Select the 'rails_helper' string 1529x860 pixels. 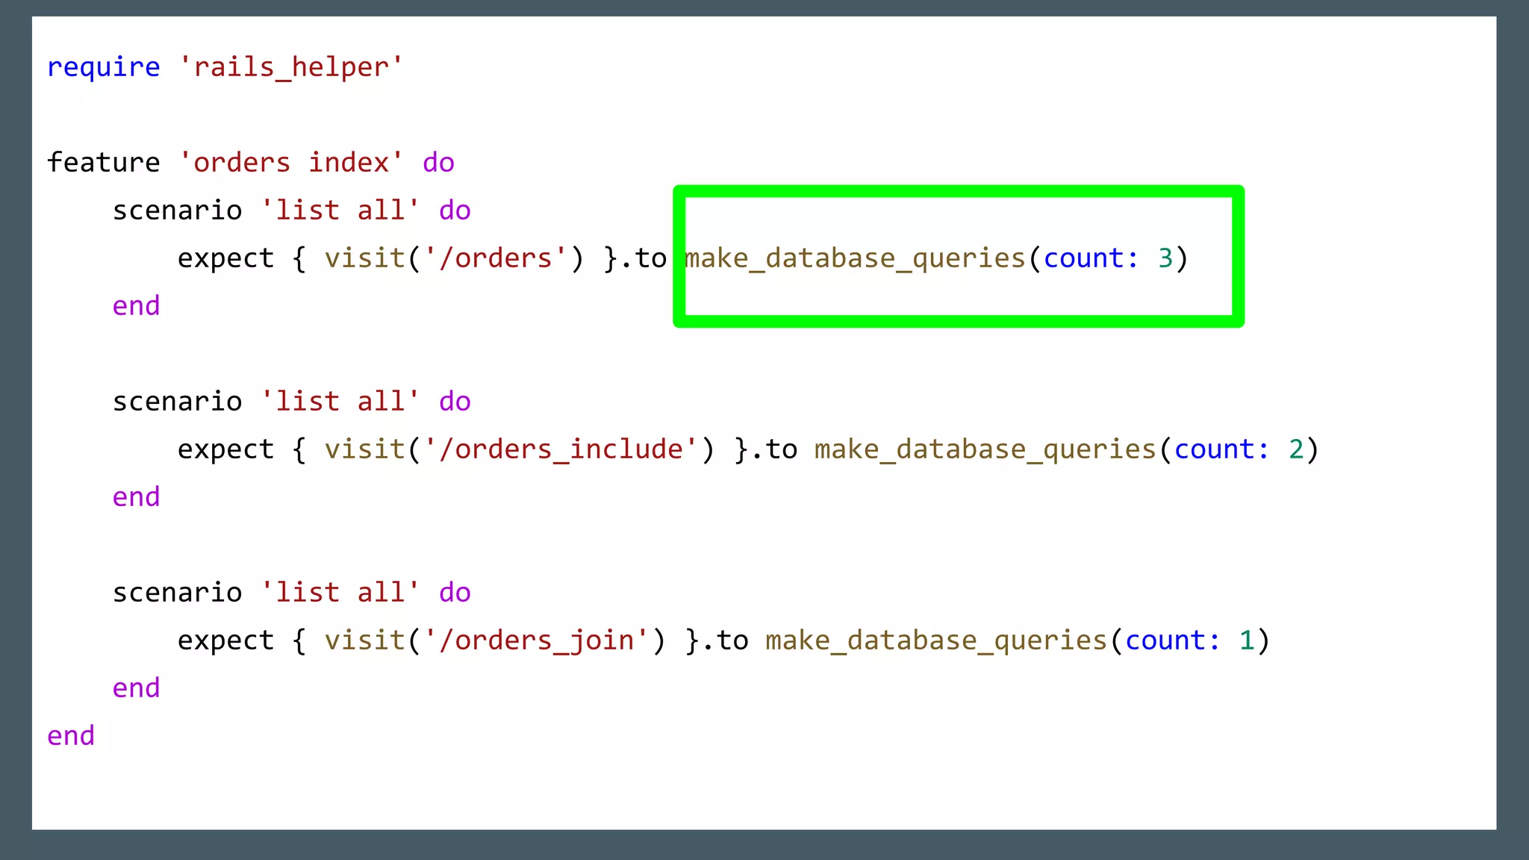291,67
